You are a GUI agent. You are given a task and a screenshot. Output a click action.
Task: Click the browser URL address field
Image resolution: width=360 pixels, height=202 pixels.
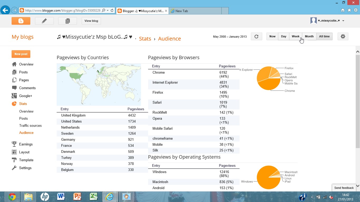click(x=62, y=11)
